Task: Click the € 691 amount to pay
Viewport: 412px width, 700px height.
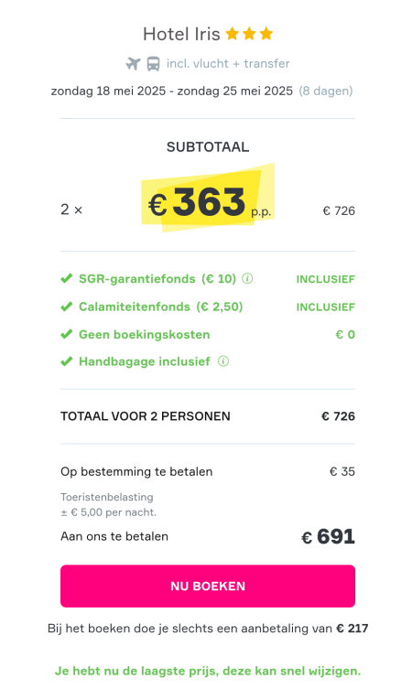Action: pyautogui.click(x=328, y=536)
